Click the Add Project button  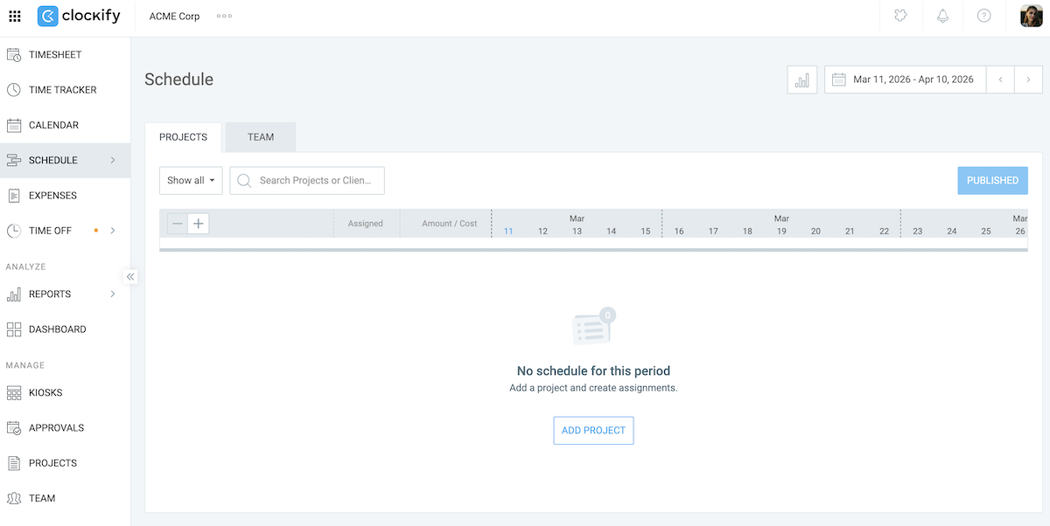point(593,430)
